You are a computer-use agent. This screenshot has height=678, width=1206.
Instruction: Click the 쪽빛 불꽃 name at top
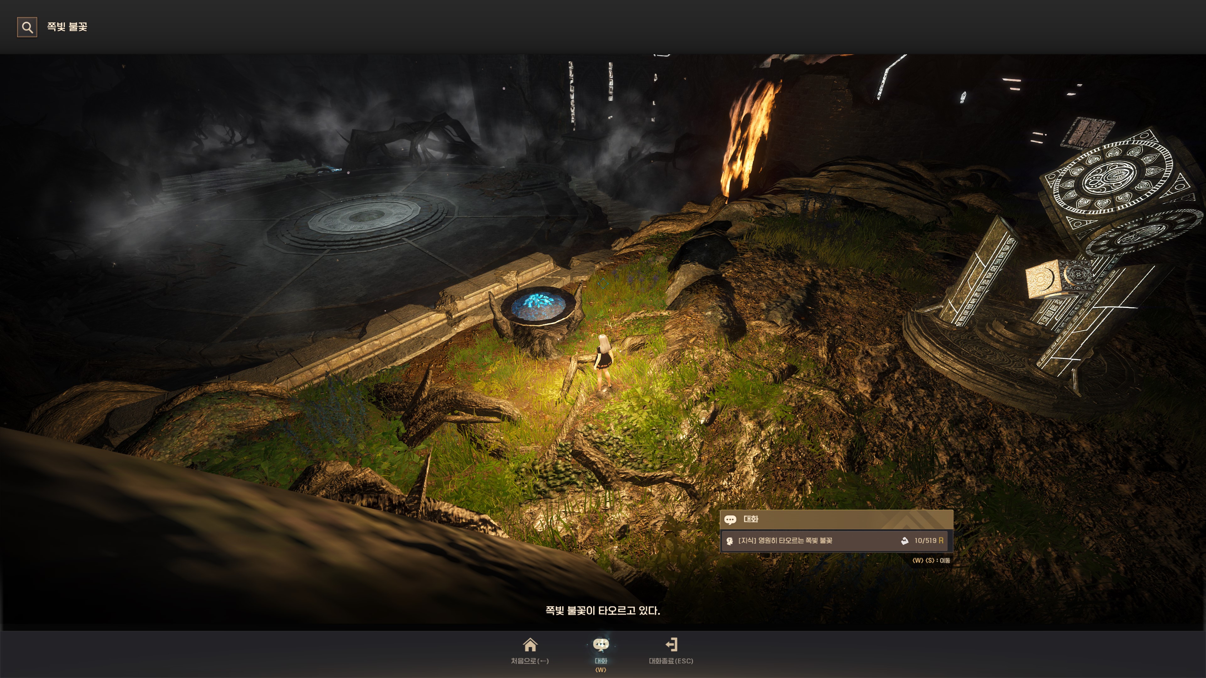(x=67, y=27)
